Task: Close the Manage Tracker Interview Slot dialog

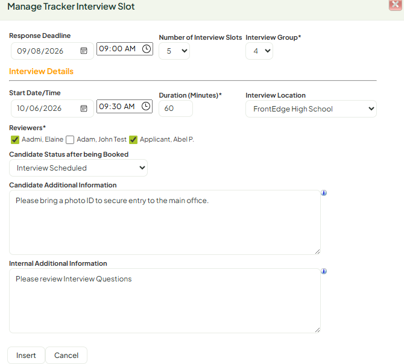Action: click(x=395, y=5)
